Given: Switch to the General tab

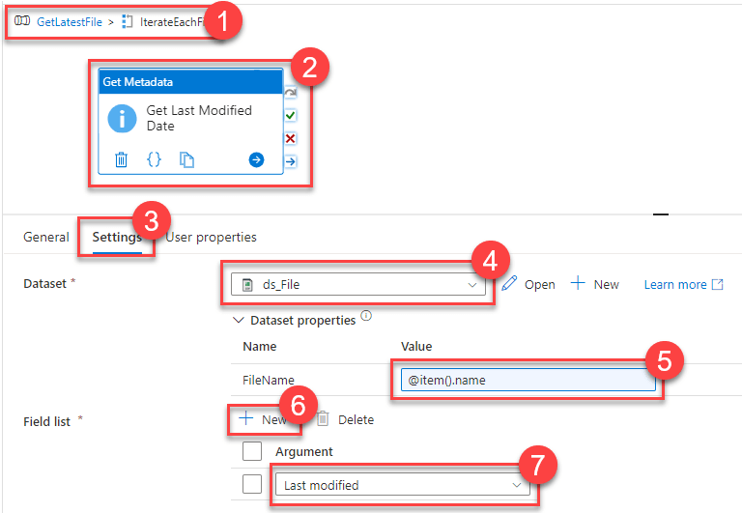Looking at the screenshot, I should click(x=46, y=237).
